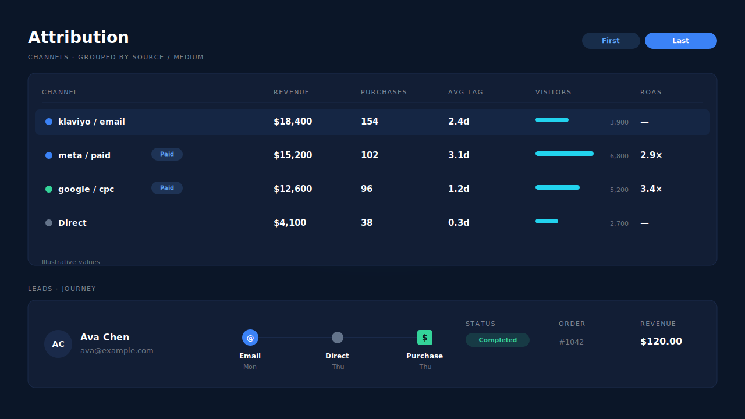
Task: Click the $15,200 revenue value
Action: pyautogui.click(x=293, y=155)
